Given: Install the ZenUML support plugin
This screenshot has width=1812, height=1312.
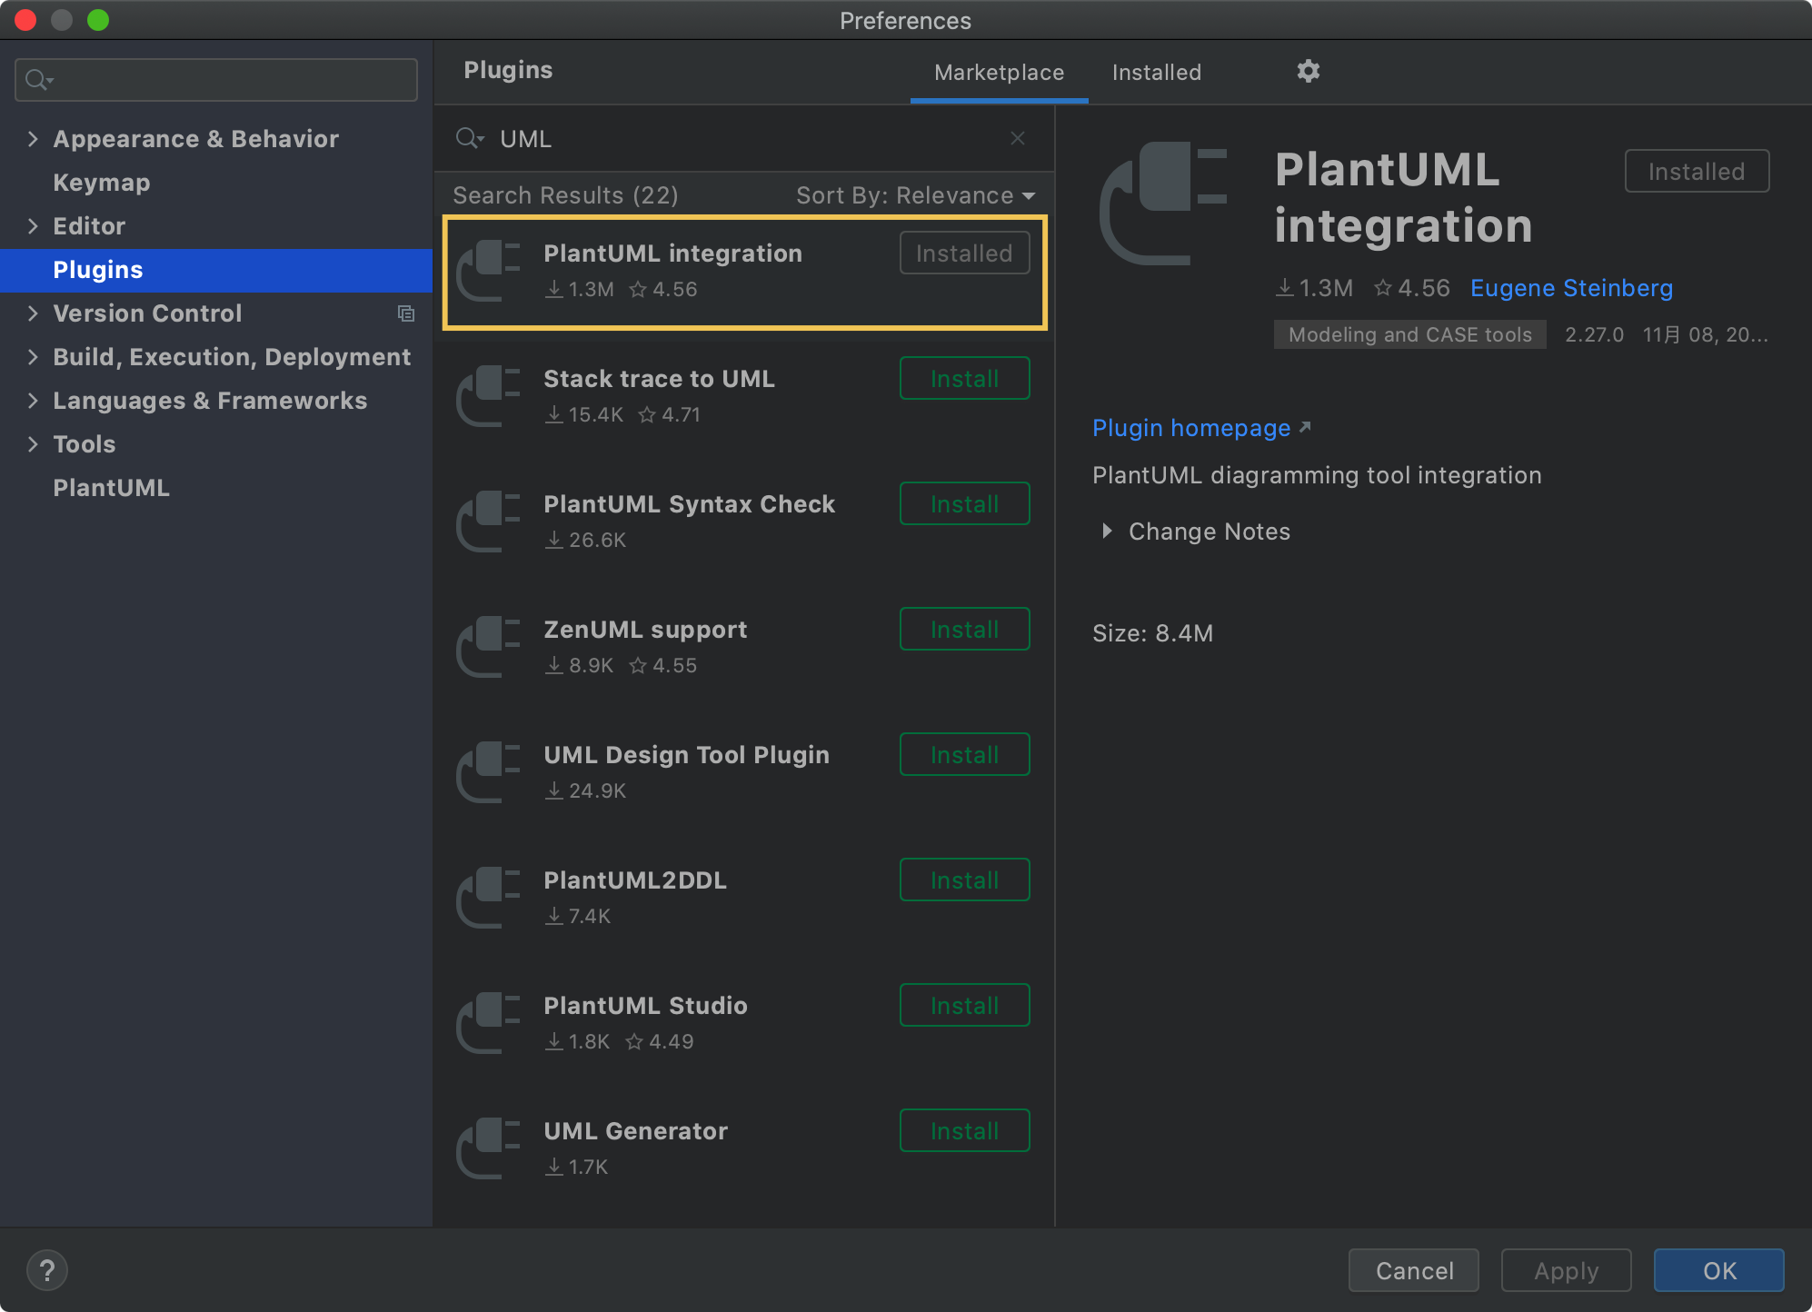Looking at the screenshot, I should (x=964, y=629).
